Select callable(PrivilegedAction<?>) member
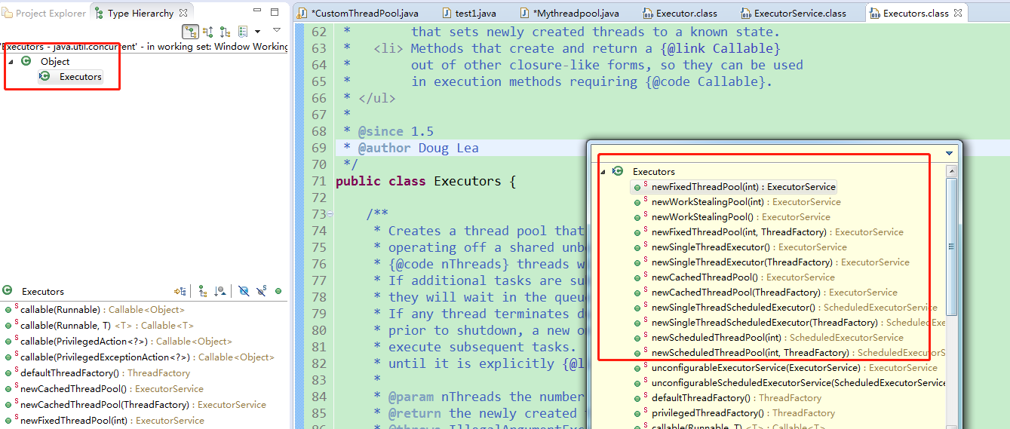1010x429 pixels. pyautogui.click(x=118, y=342)
